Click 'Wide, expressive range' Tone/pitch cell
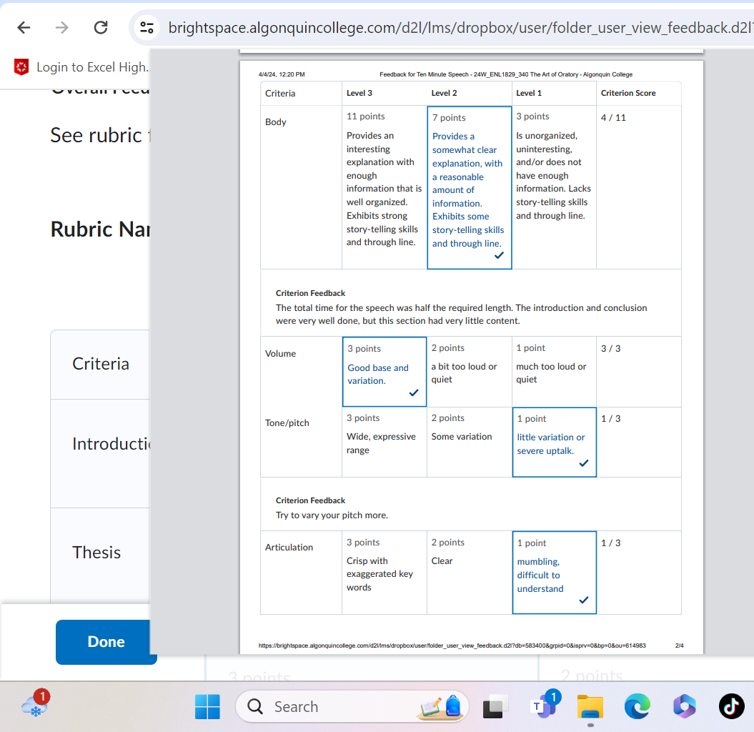This screenshot has height=732, width=754. tap(382, 443)
